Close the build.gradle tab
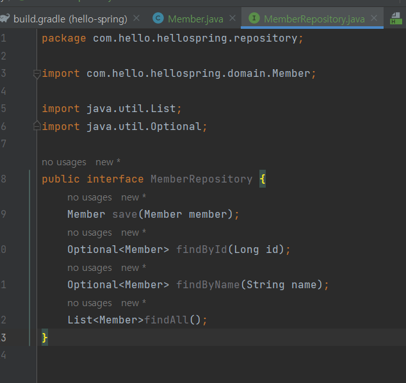 (x=136, y=19)
